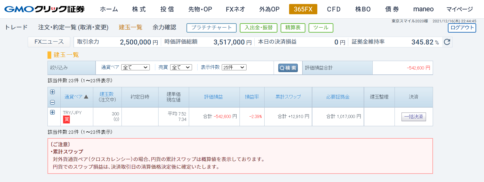Go to 先物・OP in top navigation
Viewport: 484px width, 182px height.
pos(200,9)
